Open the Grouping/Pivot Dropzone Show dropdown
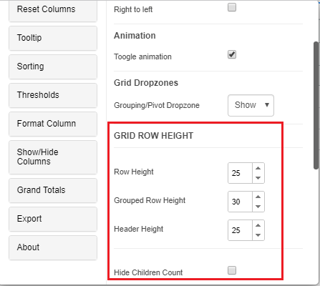 (x=251, y=105)
